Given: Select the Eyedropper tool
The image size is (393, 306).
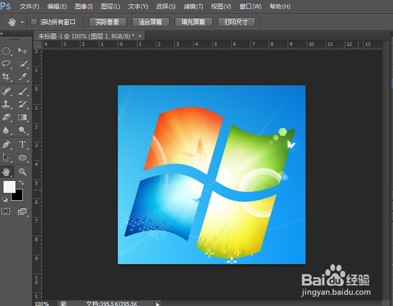Looking at the screenshot, I should click(22, 77).
